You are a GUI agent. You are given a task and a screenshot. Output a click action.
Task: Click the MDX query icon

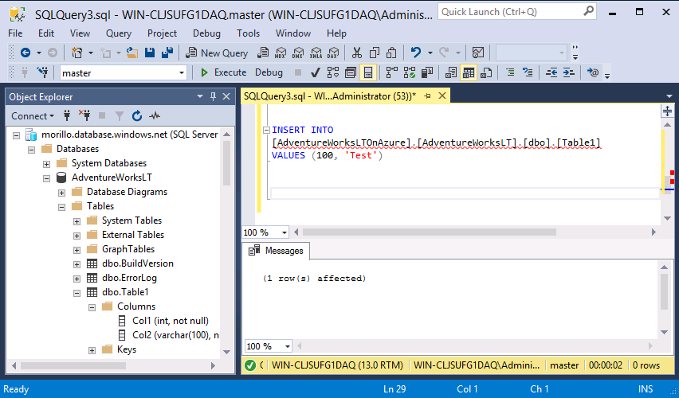pyautogui.click(x=281, y=53)
